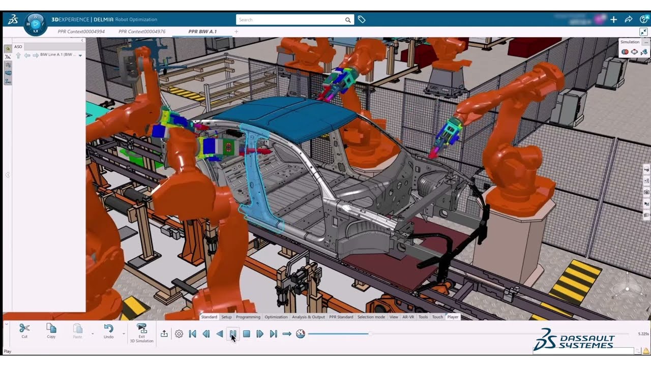Switch to the Programming tab
The image size is (651, 366).
[x=248, y=317]
